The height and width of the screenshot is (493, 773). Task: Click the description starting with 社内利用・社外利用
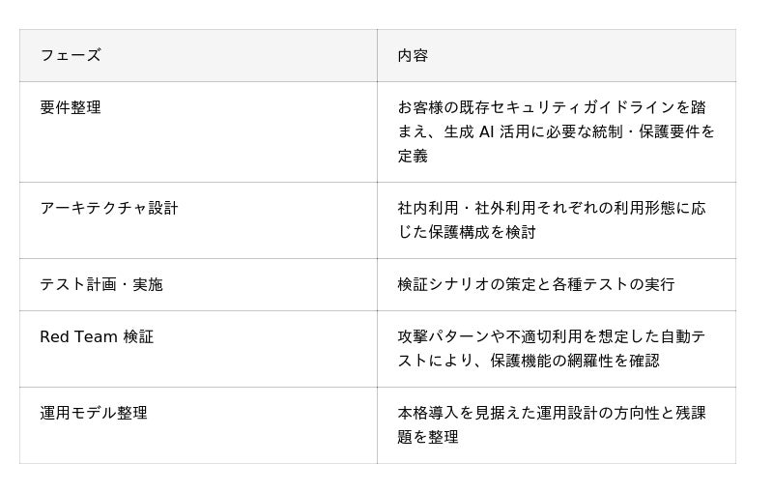point(552,219)
